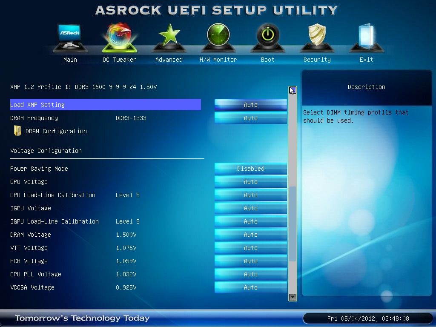436x327 pixels.
Task: Click the Exit door icon
Action: (x=366, y=37)
